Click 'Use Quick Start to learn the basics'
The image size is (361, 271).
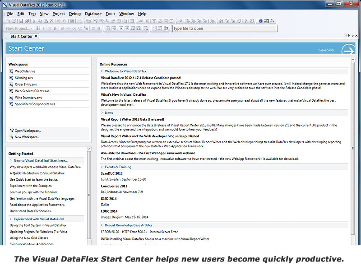coord(34,179)
